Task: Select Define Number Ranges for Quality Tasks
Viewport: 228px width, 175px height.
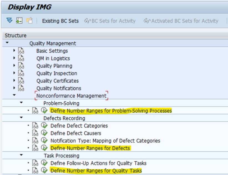Action: tap(96, 171)
